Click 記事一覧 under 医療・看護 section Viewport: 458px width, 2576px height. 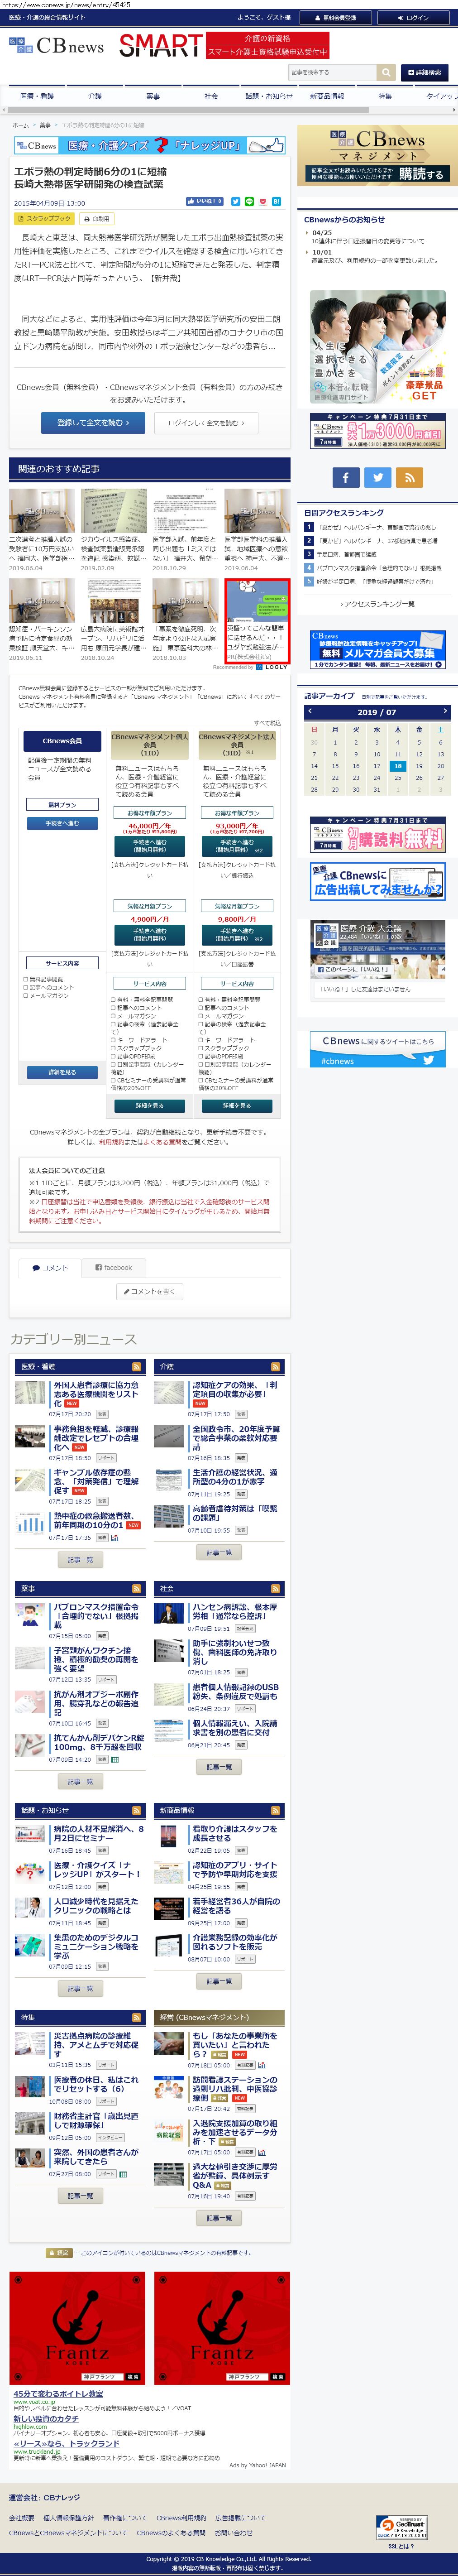(x=80, y=1560)
